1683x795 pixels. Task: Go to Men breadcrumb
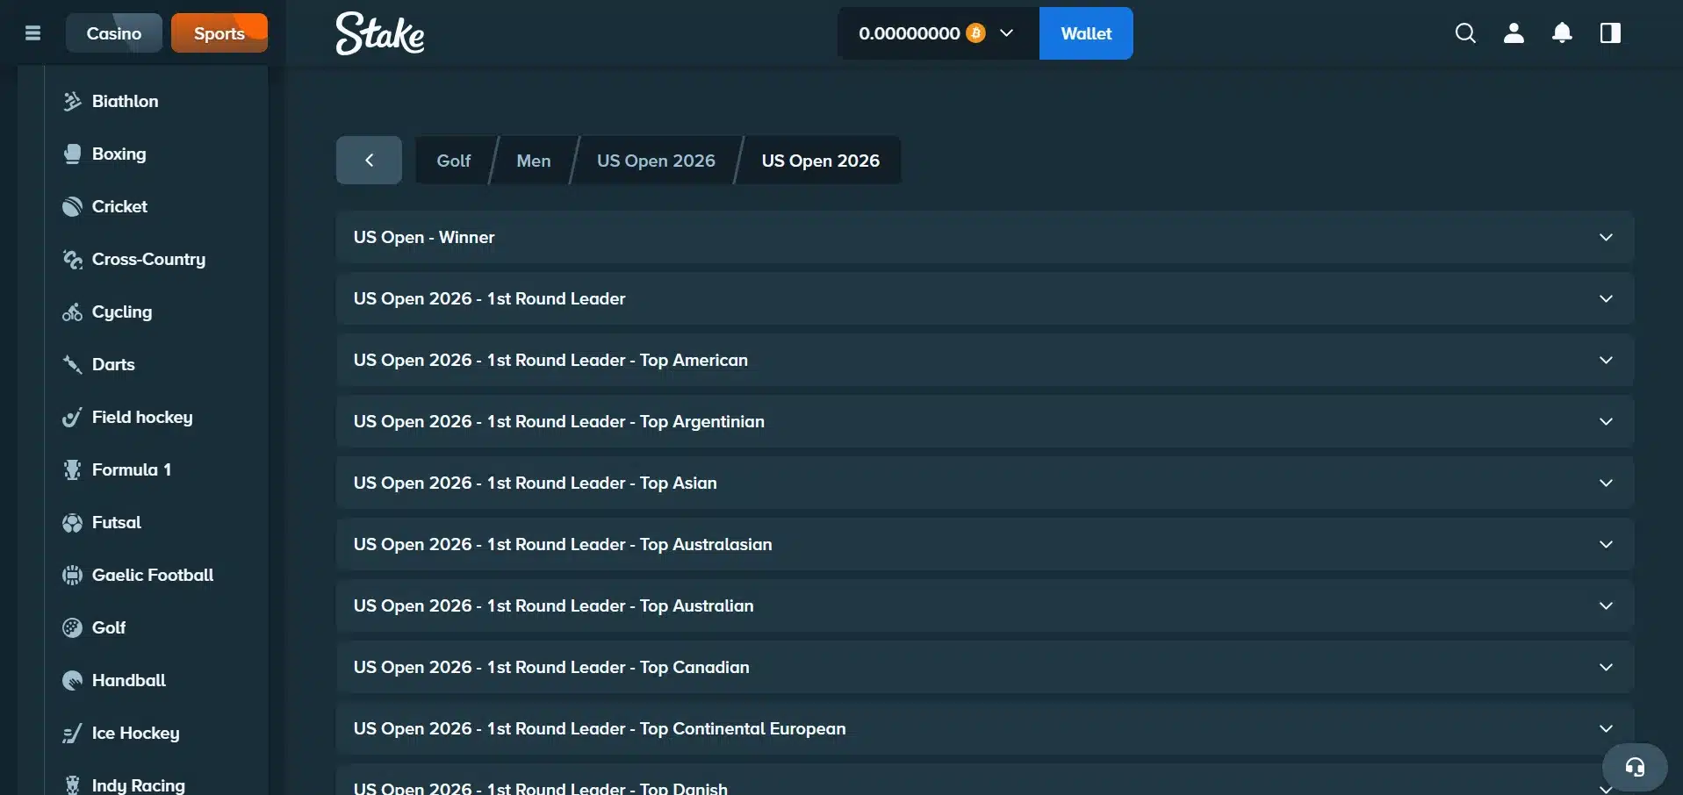pos(534,161)
